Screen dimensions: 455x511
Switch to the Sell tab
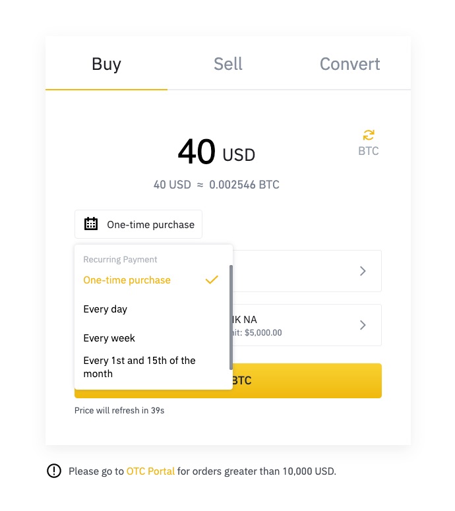[228, 64]
